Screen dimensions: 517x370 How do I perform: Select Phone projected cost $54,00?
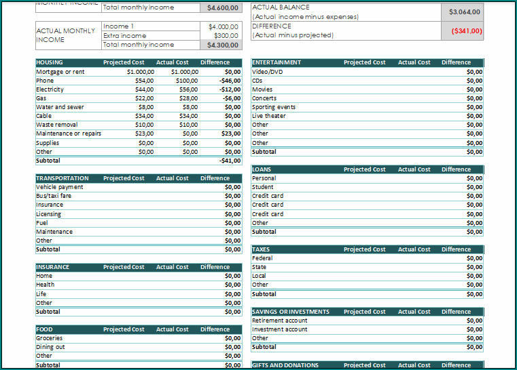(x=144, y=81)
